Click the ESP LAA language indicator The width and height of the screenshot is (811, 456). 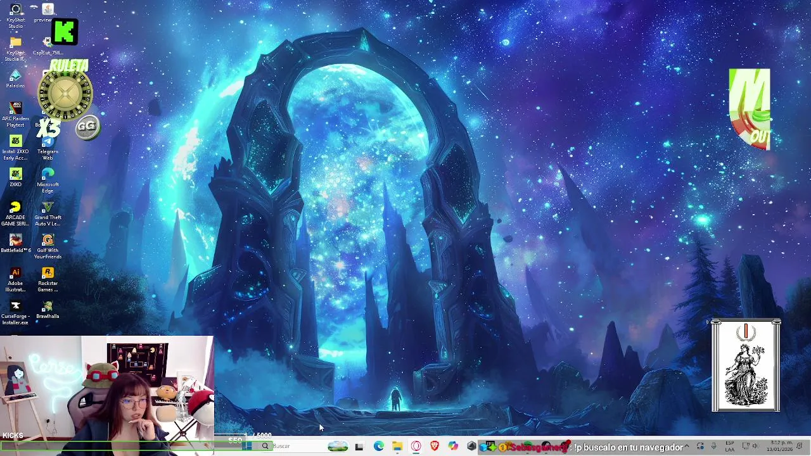(730, 446)
